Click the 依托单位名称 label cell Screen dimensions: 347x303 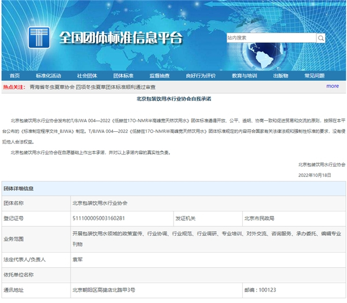(36, 275)
